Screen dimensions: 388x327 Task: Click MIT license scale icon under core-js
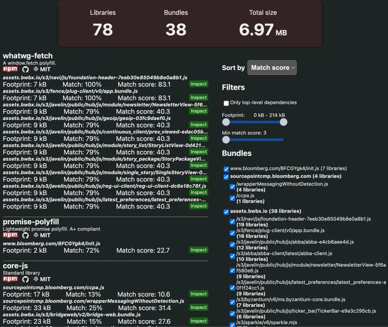[36, 279]
